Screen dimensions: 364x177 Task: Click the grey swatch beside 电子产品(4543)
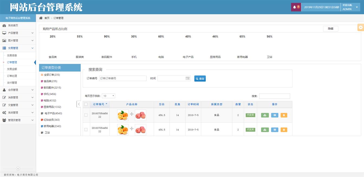pos(42,113)
